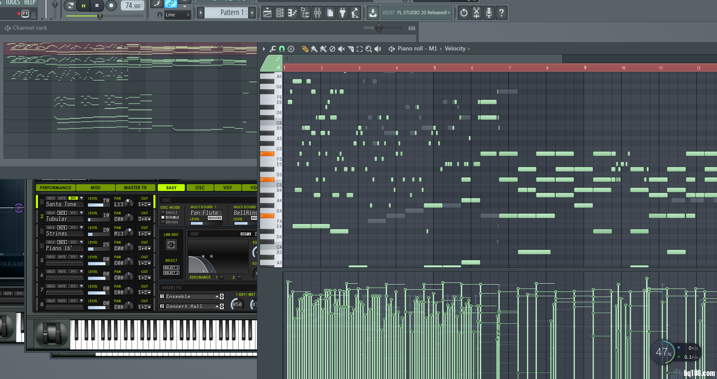The image size is (717, 379).
Task: Open the Browser view toolbar icon
Action: pos(305,13)
